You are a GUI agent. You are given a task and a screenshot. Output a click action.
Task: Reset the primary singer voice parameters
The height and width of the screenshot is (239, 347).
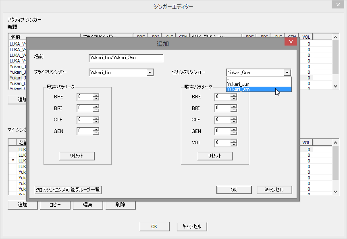77,156
